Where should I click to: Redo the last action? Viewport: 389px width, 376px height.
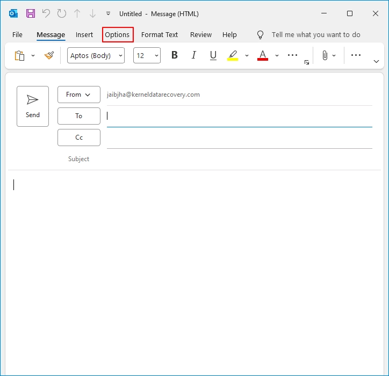tap(62, 13)
